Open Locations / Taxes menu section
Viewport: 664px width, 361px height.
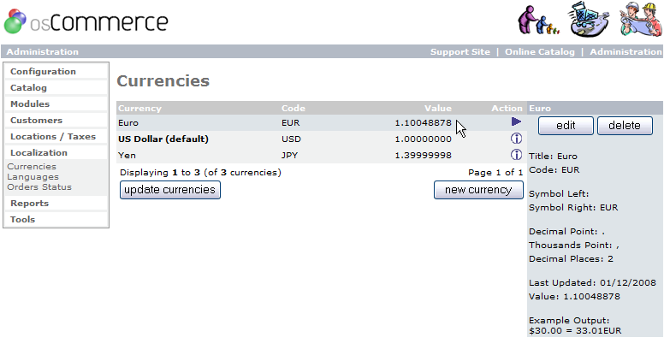(x=53, y=136)
